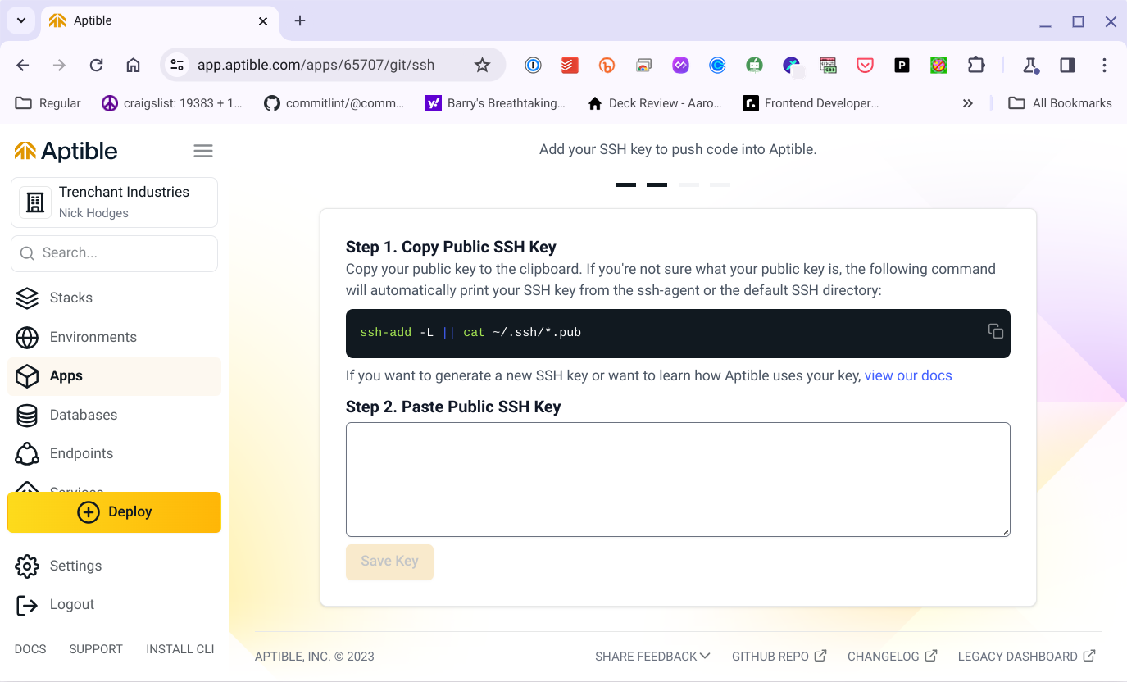This screenshot has width=1127, height=682.
Task: Open the Pocket extension icon
Action: point(865,66)
